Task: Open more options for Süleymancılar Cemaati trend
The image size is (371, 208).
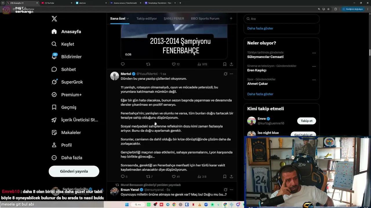Action: coord(314,53)
